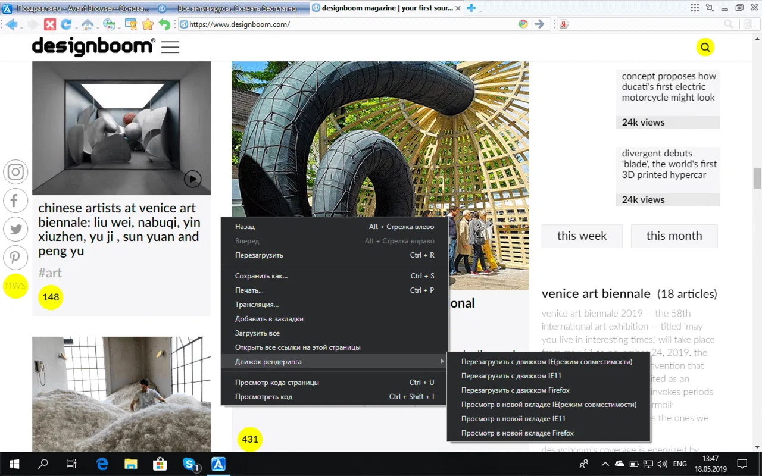Open the grid menu icon in the title bar
The image size is (762, 476).
695,8
